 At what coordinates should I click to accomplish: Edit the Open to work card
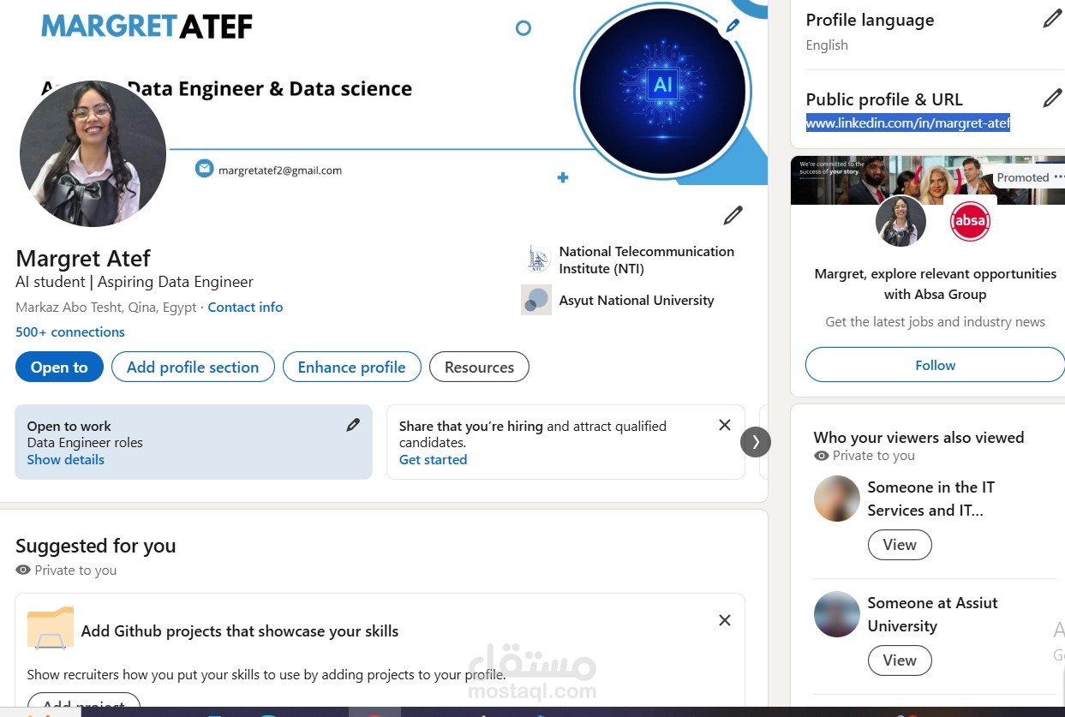click(353, 424)
